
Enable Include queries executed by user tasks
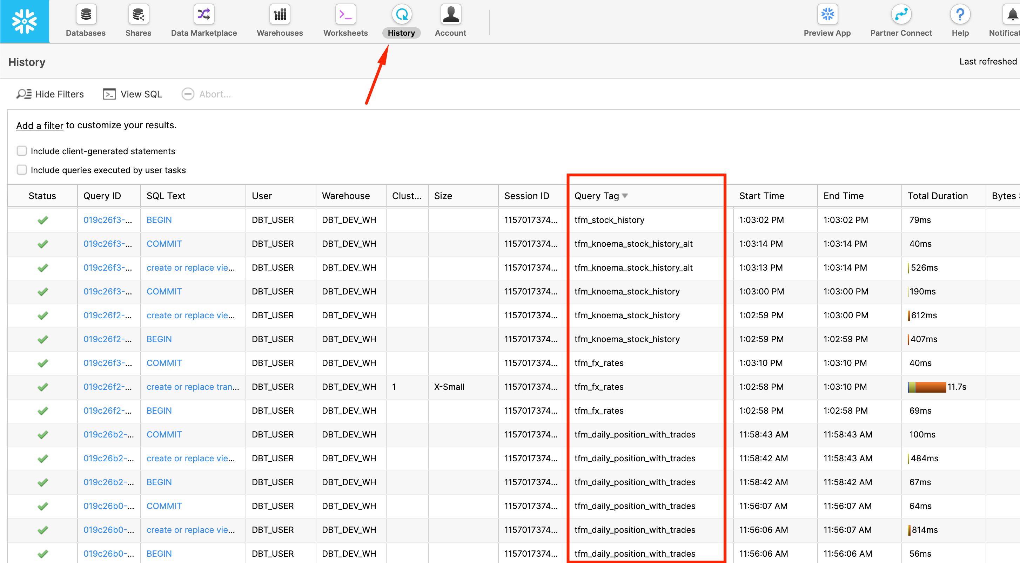point(22,170)
